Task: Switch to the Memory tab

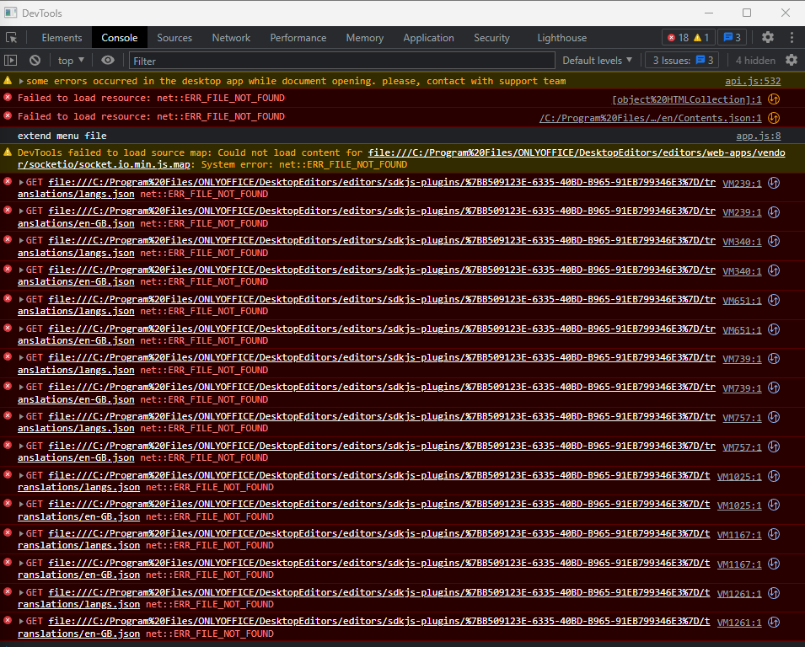Action: pos(364,38)
